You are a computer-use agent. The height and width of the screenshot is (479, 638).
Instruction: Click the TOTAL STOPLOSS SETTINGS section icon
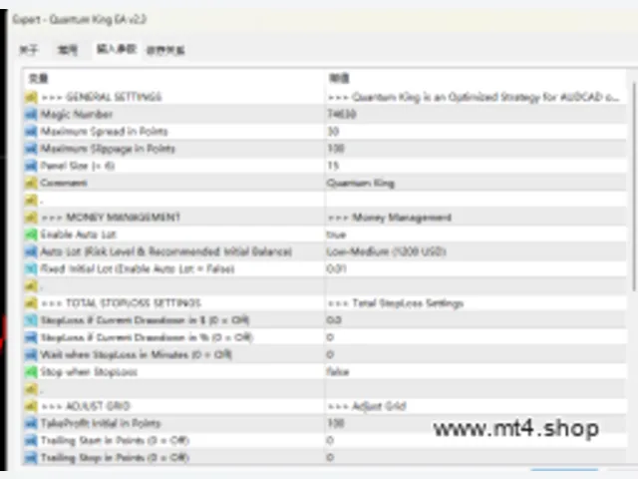(x=31, y=303)
